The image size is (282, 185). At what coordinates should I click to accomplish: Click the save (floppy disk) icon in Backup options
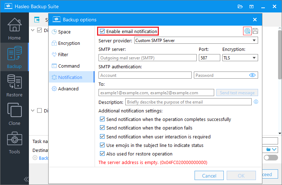pyautogui.click(x=255, y=31)
